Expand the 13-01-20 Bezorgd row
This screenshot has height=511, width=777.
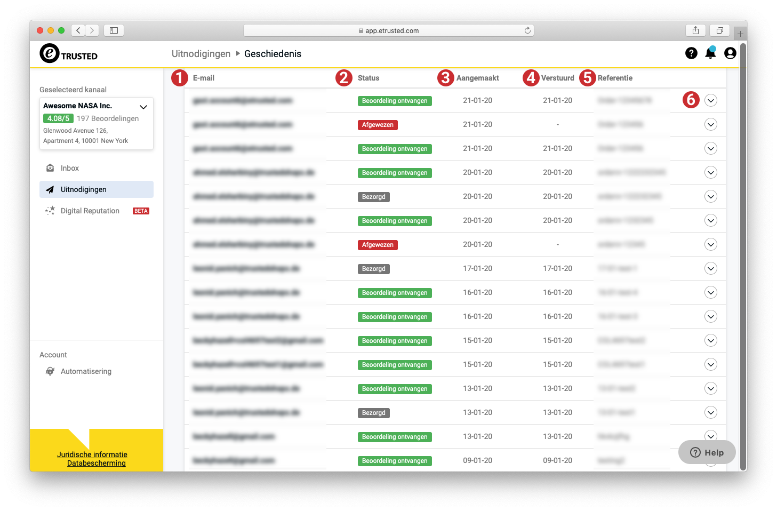(x=710, y=412)
